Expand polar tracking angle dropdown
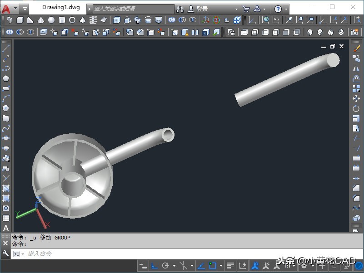Screen dimensions: 364x273 (x=174, y=266)
